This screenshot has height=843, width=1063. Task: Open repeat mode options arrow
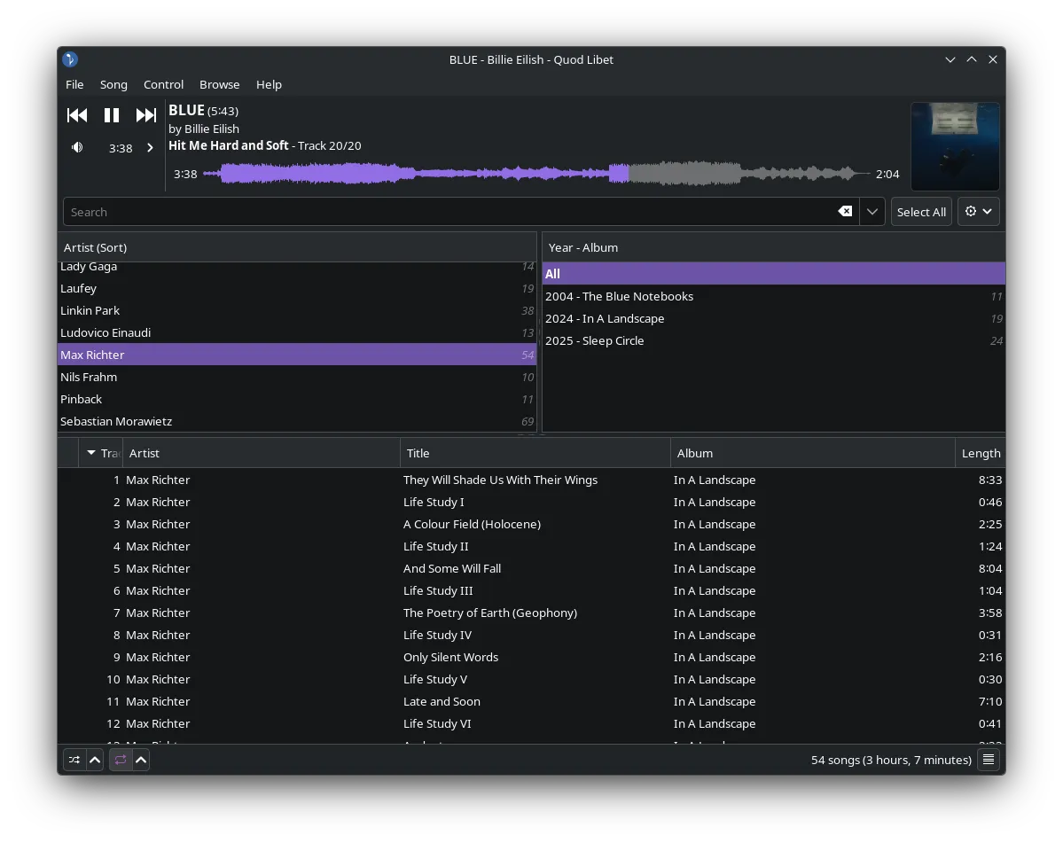coord(141,760)
